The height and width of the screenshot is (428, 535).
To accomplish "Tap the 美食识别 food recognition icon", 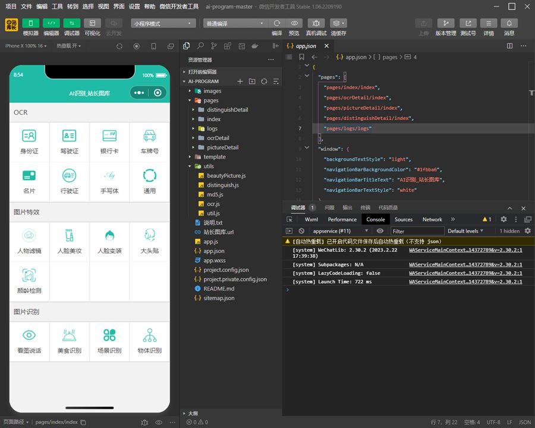I will (69, 335).
